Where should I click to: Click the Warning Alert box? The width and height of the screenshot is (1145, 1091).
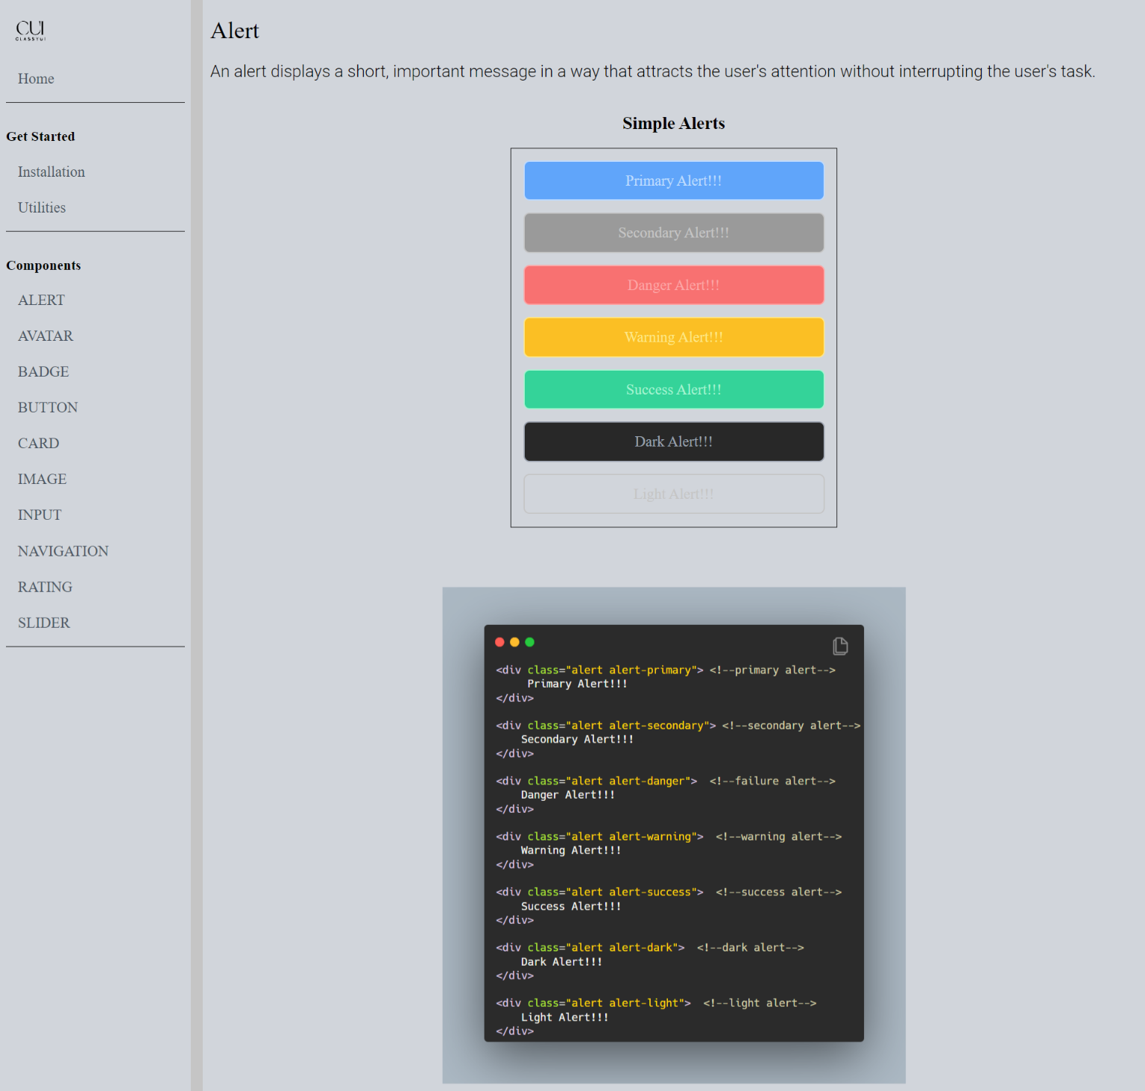pos(673,337)
